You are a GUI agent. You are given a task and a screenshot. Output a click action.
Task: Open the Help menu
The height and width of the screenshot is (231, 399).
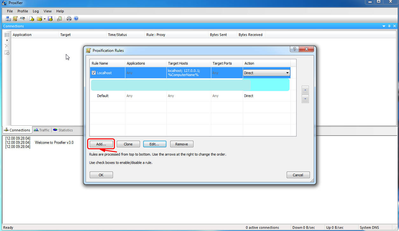(x=60, y=11)
